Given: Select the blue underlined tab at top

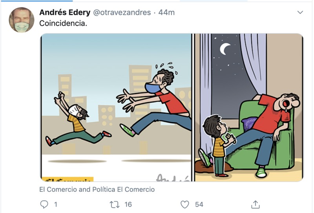Looking at the screenshot, I should pos(37,1).
